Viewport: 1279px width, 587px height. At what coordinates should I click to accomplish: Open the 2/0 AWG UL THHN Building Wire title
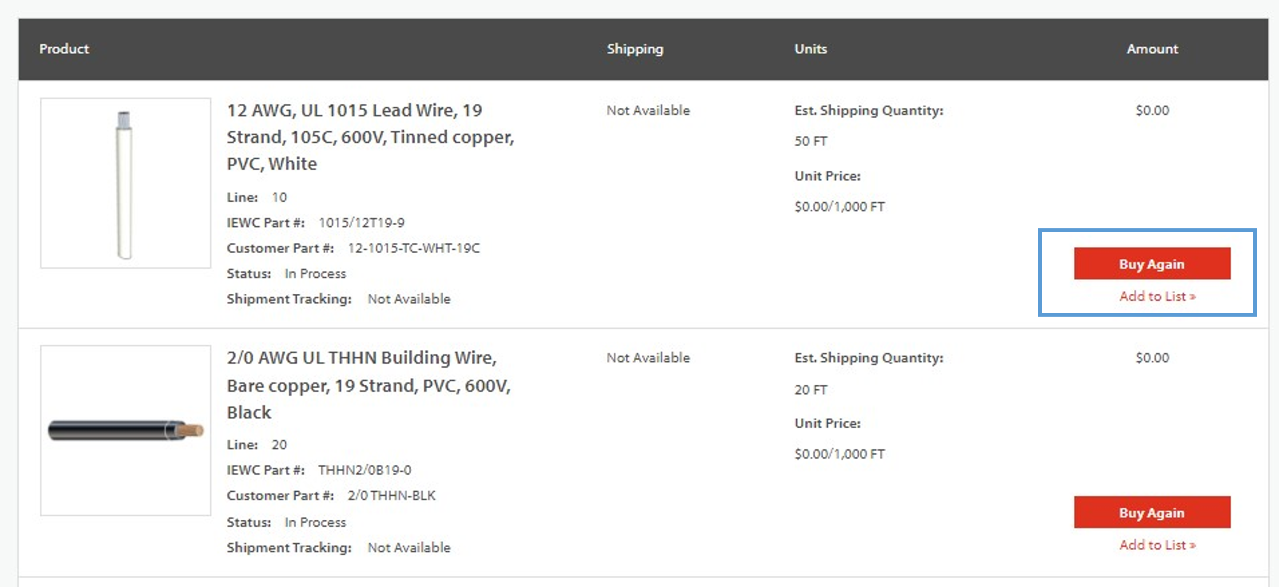pos(369,385)
